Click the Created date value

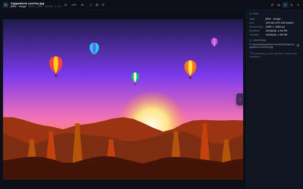[276, 35]
